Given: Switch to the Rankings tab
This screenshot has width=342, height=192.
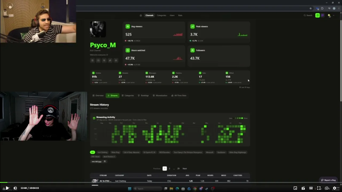Looking at the screenshot, I should point(143,95).
